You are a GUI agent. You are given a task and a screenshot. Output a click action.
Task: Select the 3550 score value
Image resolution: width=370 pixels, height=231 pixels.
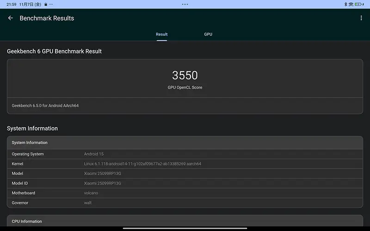click(x=185, y=75)
